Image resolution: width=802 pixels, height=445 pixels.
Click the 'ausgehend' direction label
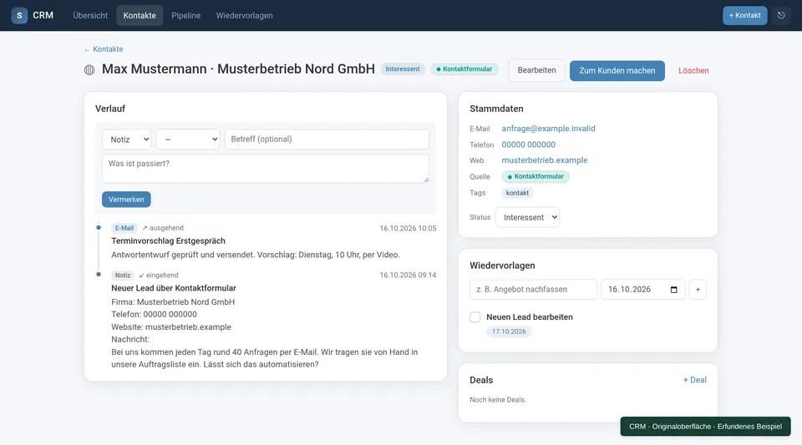163,229
